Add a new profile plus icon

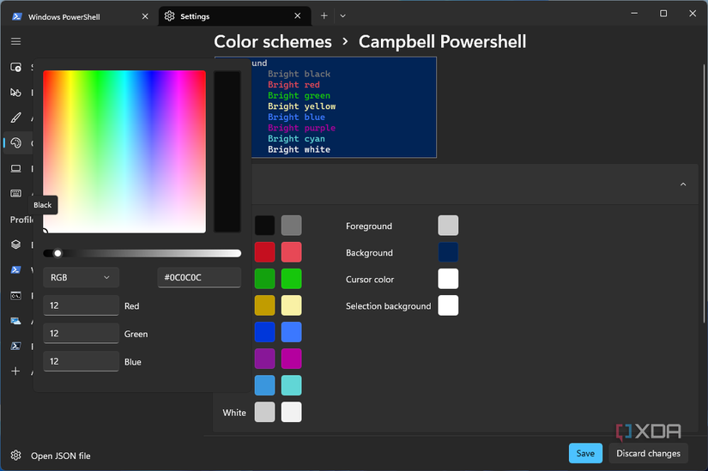point(15,371)
